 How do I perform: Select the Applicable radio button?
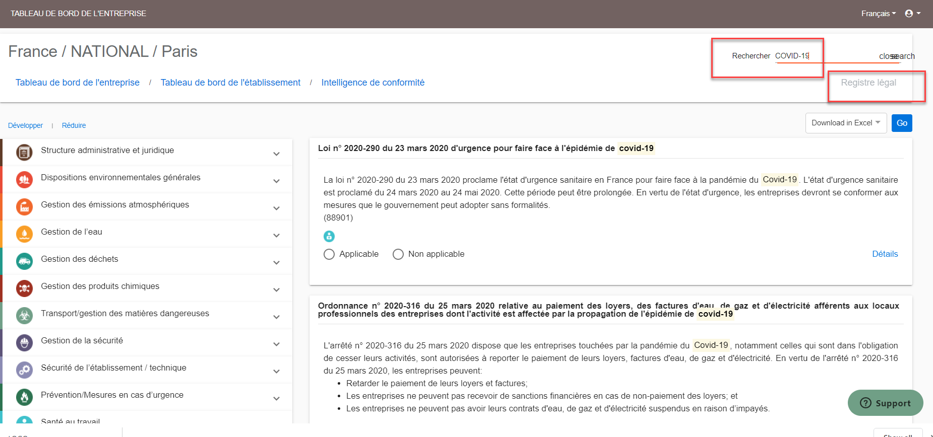coord(329,254)
